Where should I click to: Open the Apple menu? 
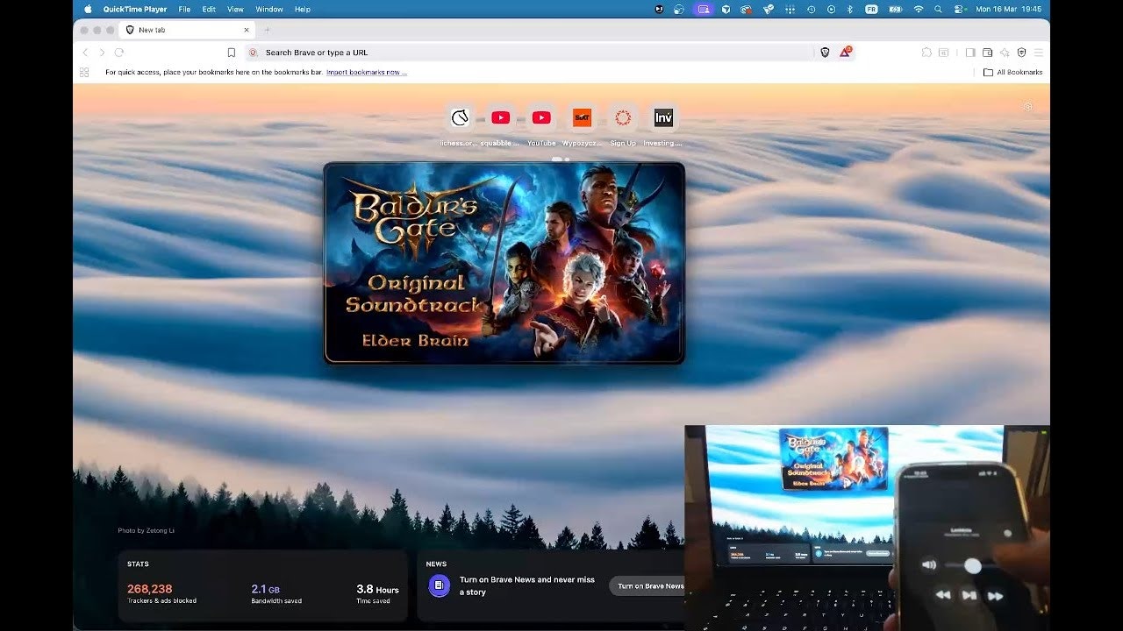click(x=88, y=9)
